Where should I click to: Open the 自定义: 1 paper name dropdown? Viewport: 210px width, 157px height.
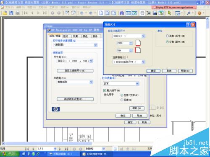pos(143,36)
